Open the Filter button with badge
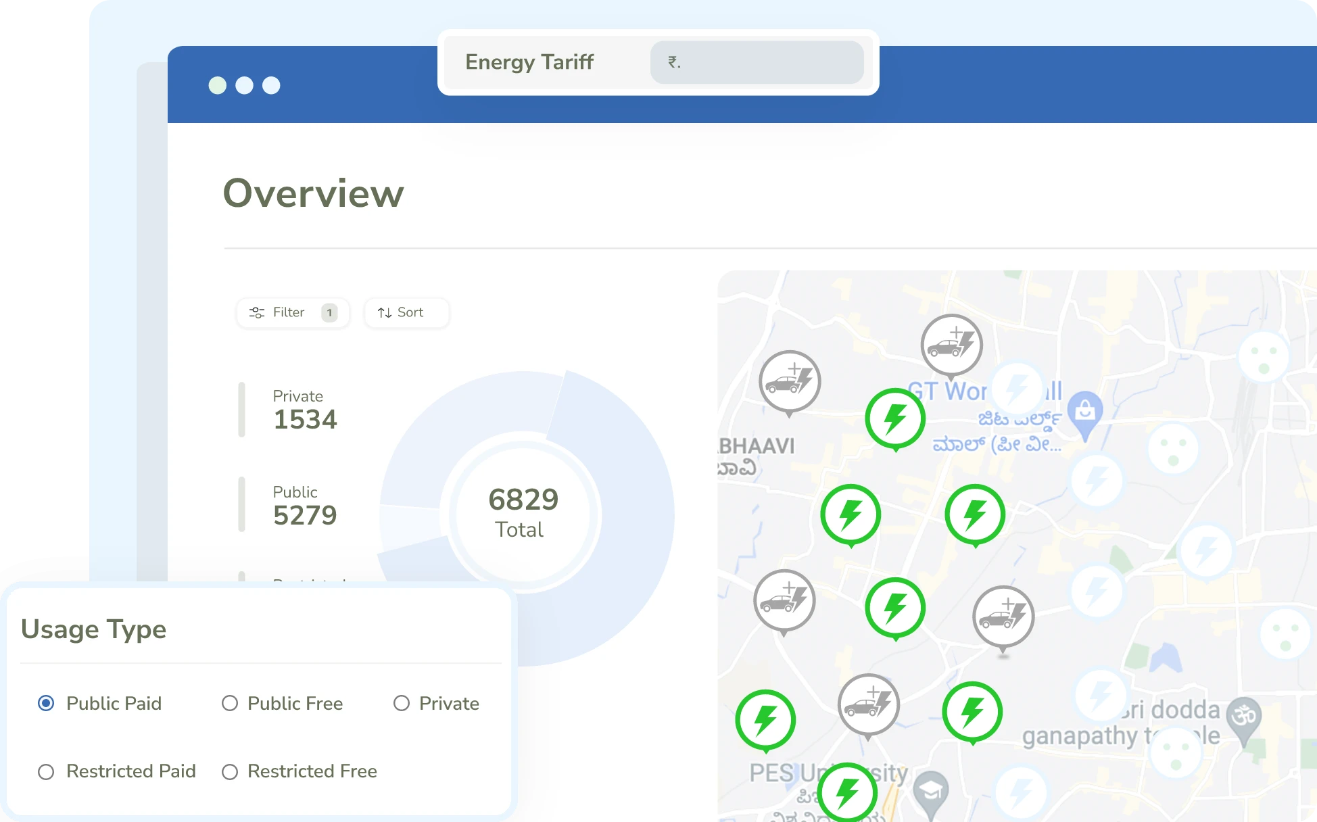The height and width of the screenshot is (822, 1317). coord(293,312)
